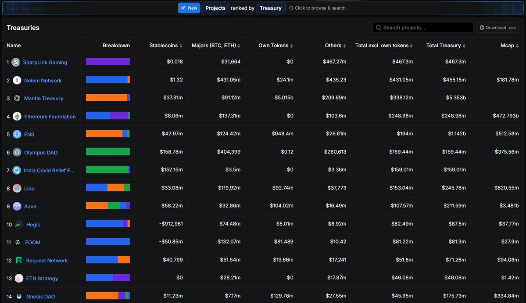
Task: Click the Lido logo icon
Action: pyautogui.click(x=17, y=188)
